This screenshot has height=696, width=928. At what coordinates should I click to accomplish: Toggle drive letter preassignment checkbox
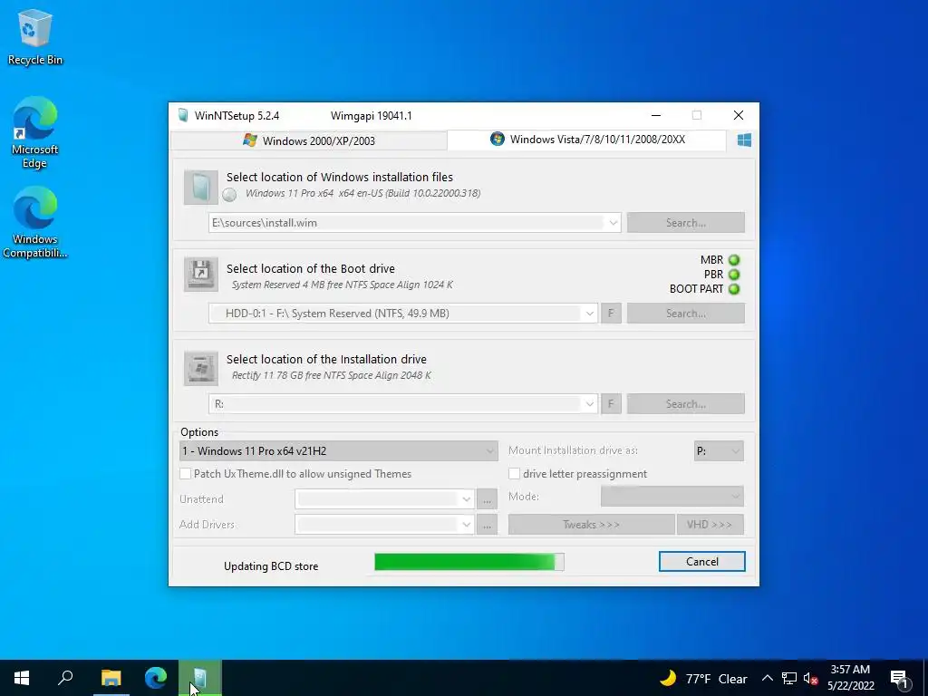click(x=515, y=474)
